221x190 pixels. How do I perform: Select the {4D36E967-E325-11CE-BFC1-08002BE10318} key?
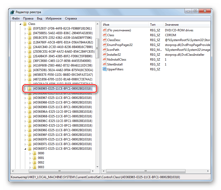click(x=62, y=98)
